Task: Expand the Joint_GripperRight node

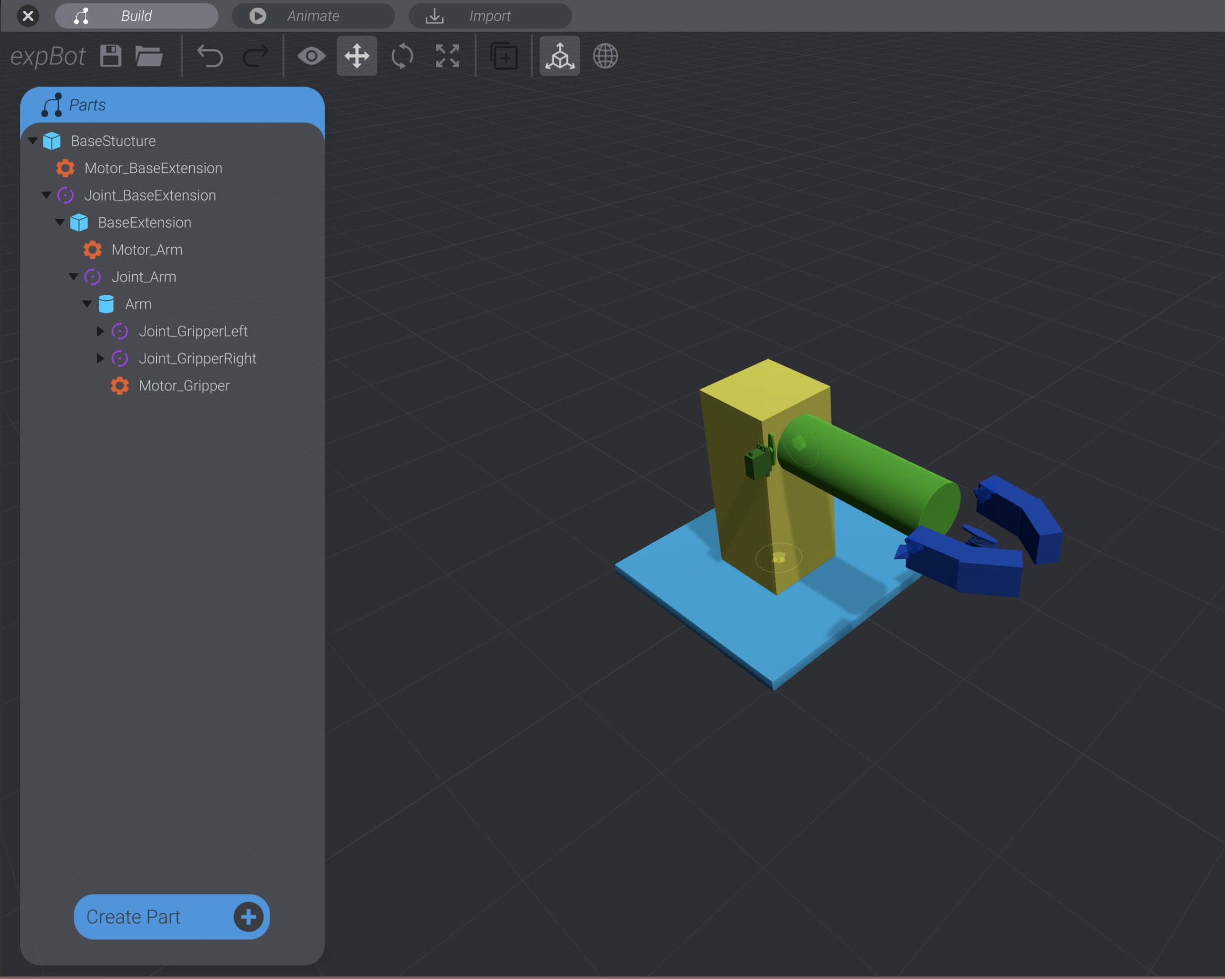Action: (100, 359)
